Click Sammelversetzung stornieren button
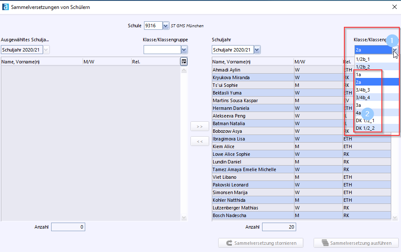 (261, 243)
